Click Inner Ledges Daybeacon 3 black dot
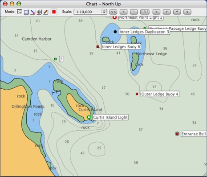Viewport: 207px width, 177px height. click(x=115, y=32)
